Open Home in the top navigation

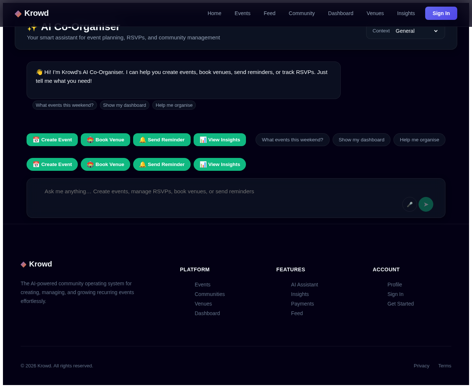[x=214, y=13]
